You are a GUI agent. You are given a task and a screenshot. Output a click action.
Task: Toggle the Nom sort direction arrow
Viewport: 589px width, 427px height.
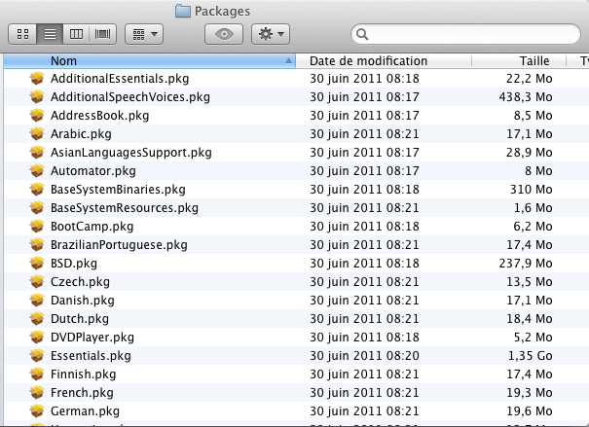click(288, 60)
